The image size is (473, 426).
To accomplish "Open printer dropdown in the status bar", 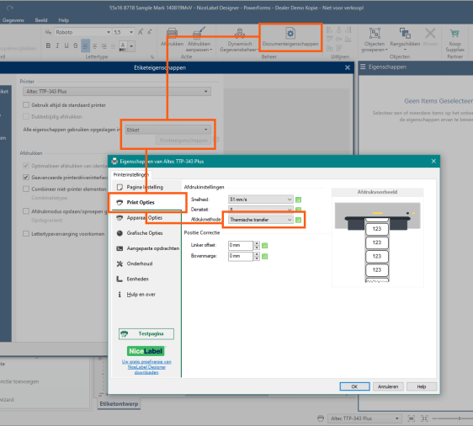I will pyautogui.click(x=364, y=418).
